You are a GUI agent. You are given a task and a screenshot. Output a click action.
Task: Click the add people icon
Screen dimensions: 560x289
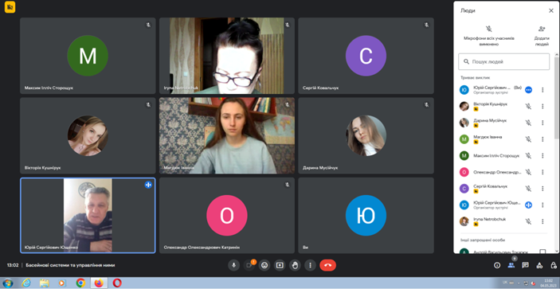(542, 29)
